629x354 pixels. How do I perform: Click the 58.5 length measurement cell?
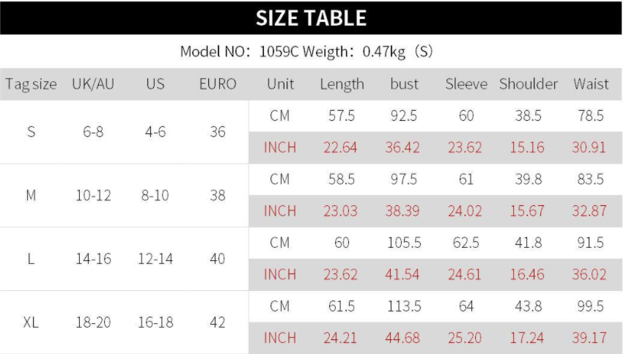tap(342, 180)
